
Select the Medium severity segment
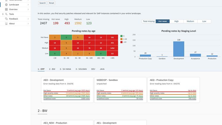coord(190,21)
